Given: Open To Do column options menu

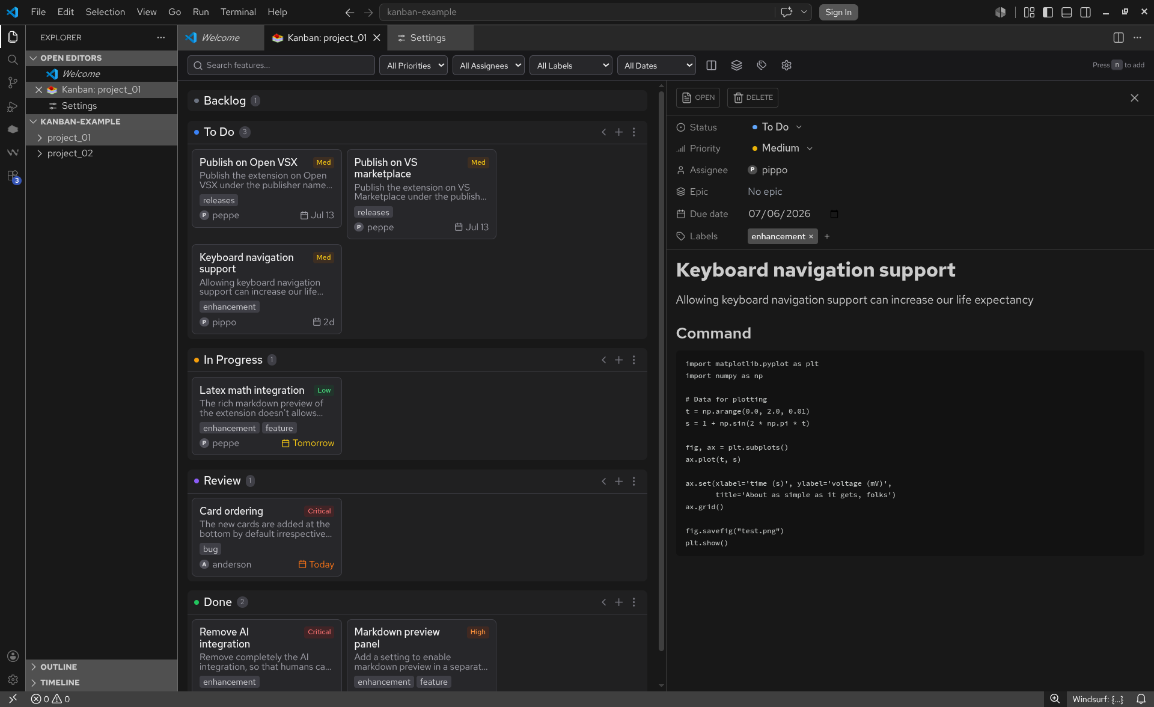Looking at the screenshot, I should point(633,132).
